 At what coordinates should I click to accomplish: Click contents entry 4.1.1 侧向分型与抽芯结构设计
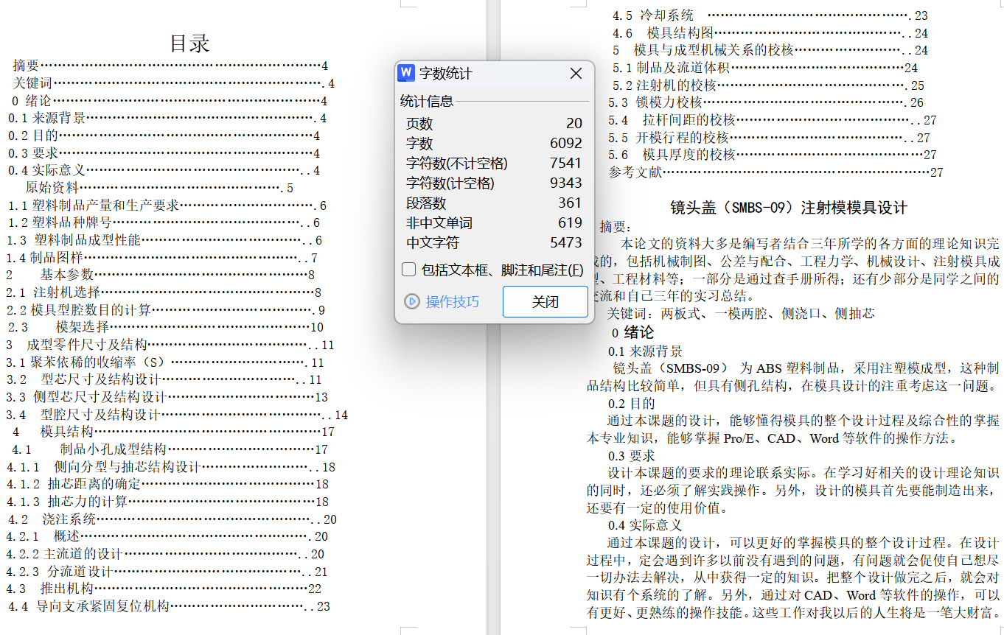171,467
